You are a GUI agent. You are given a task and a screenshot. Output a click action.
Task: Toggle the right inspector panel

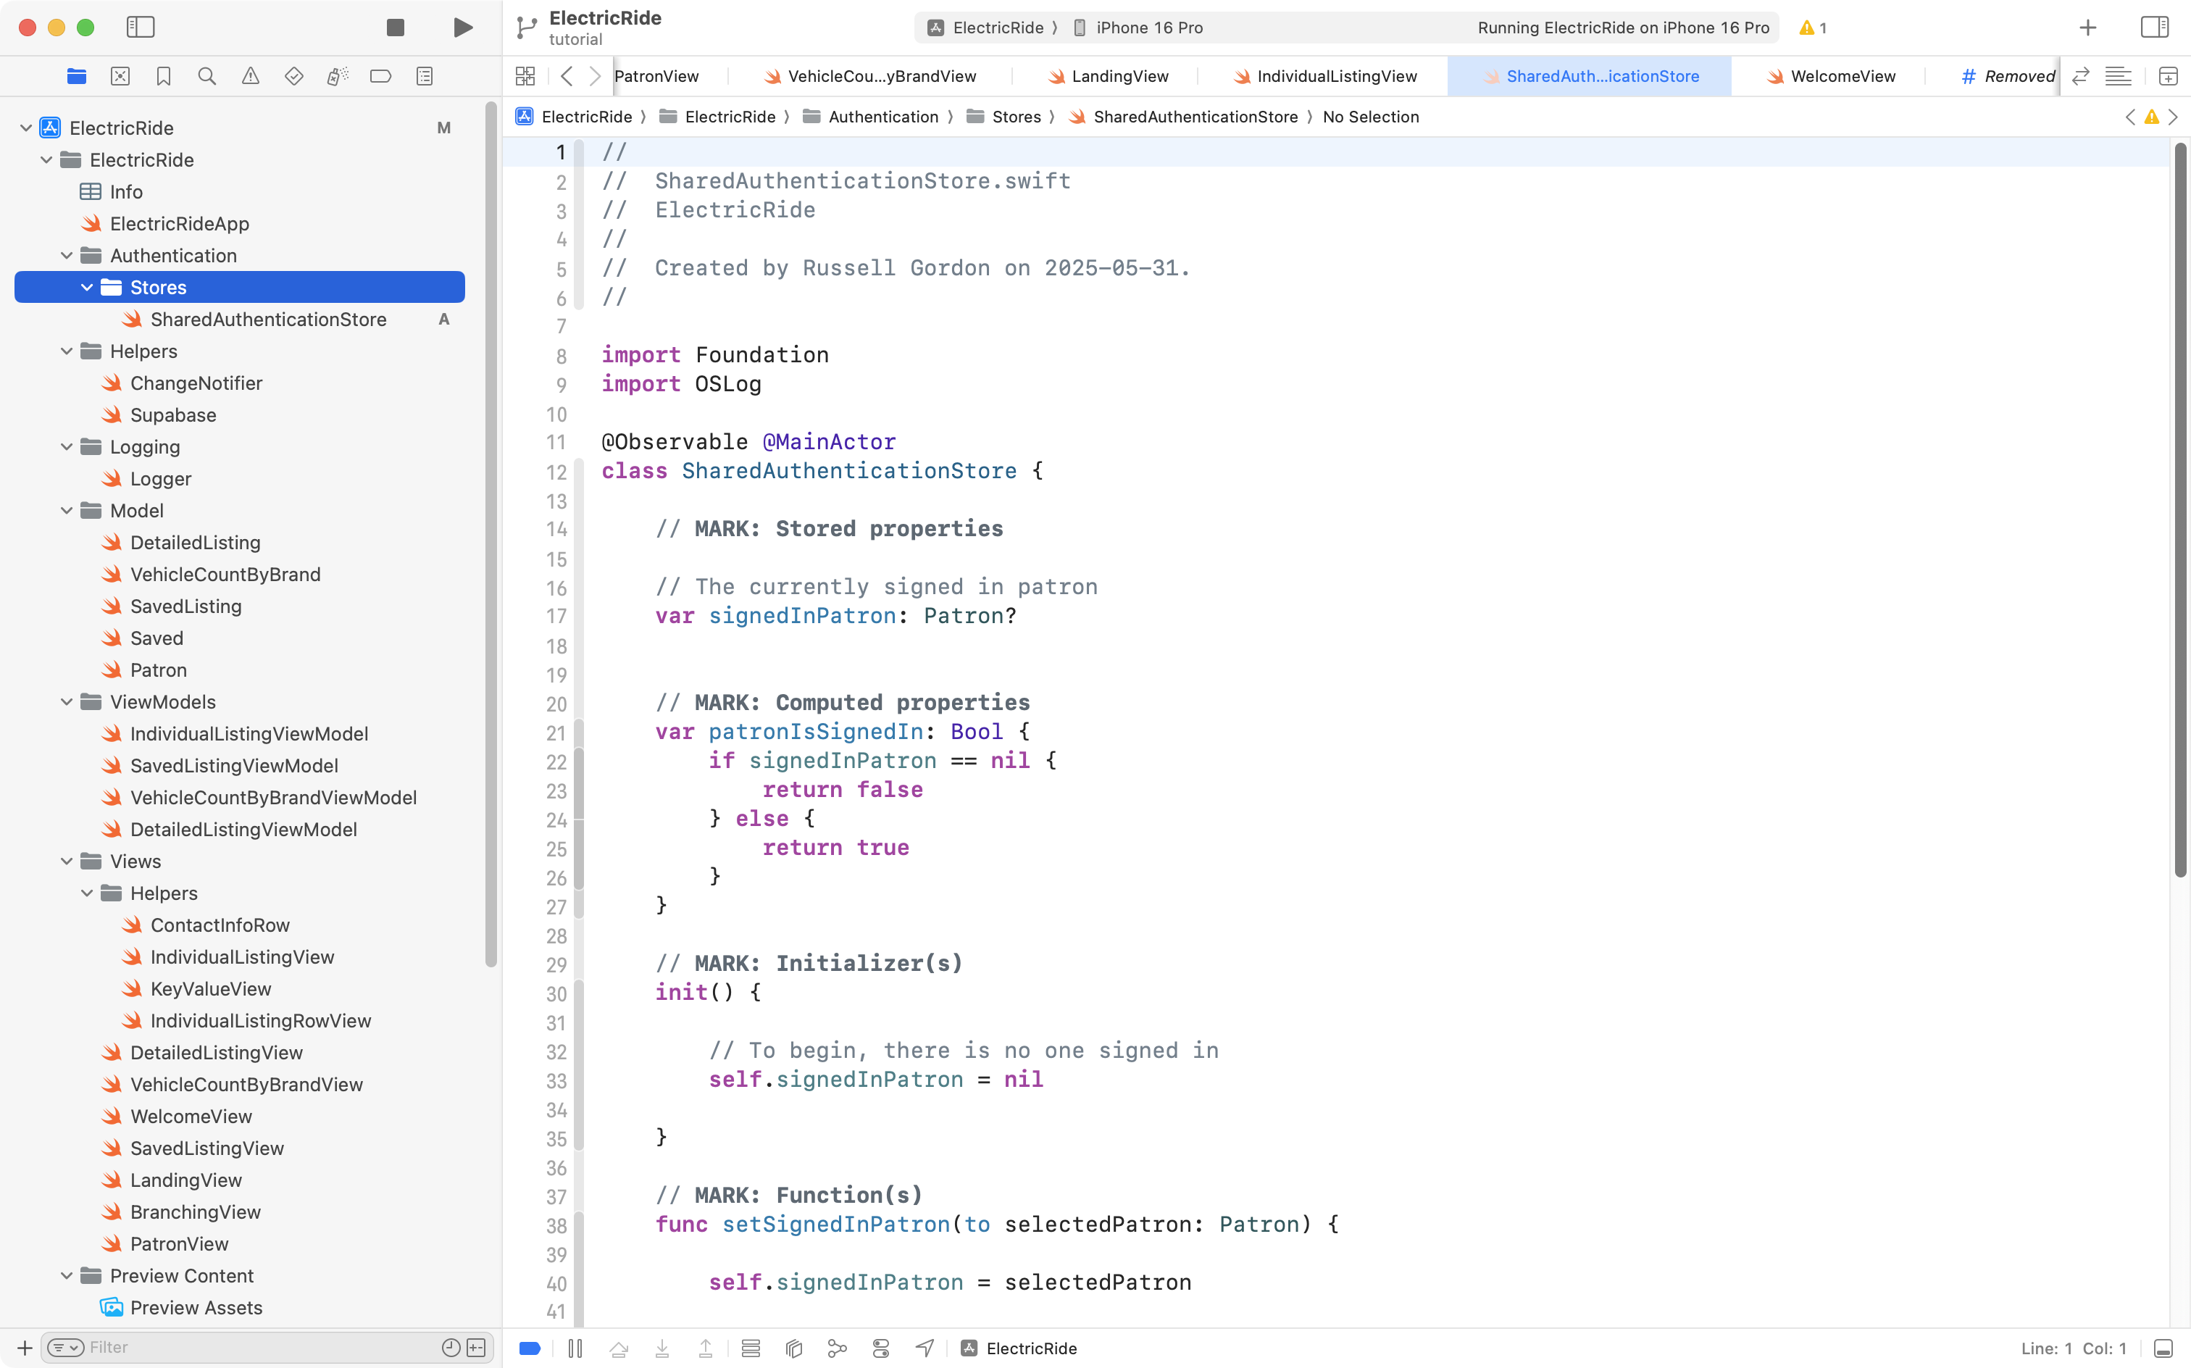[2155, 27]
